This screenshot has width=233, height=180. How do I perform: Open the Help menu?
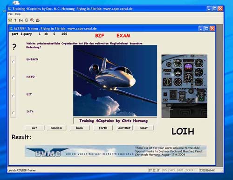pos(18,14)
